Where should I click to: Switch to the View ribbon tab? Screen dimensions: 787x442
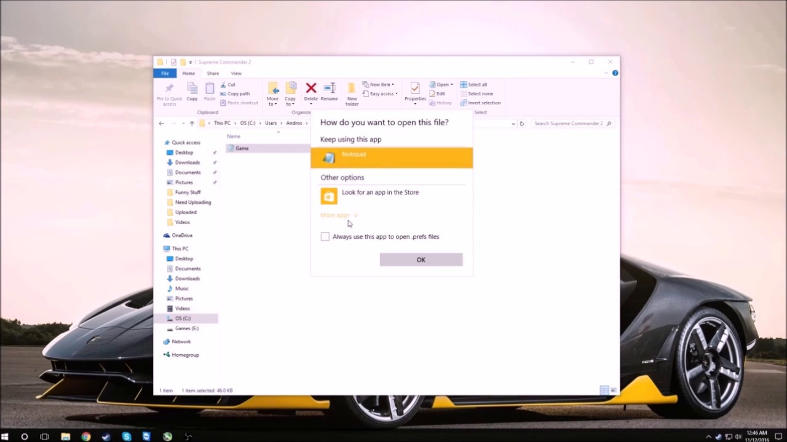(236, 73)
